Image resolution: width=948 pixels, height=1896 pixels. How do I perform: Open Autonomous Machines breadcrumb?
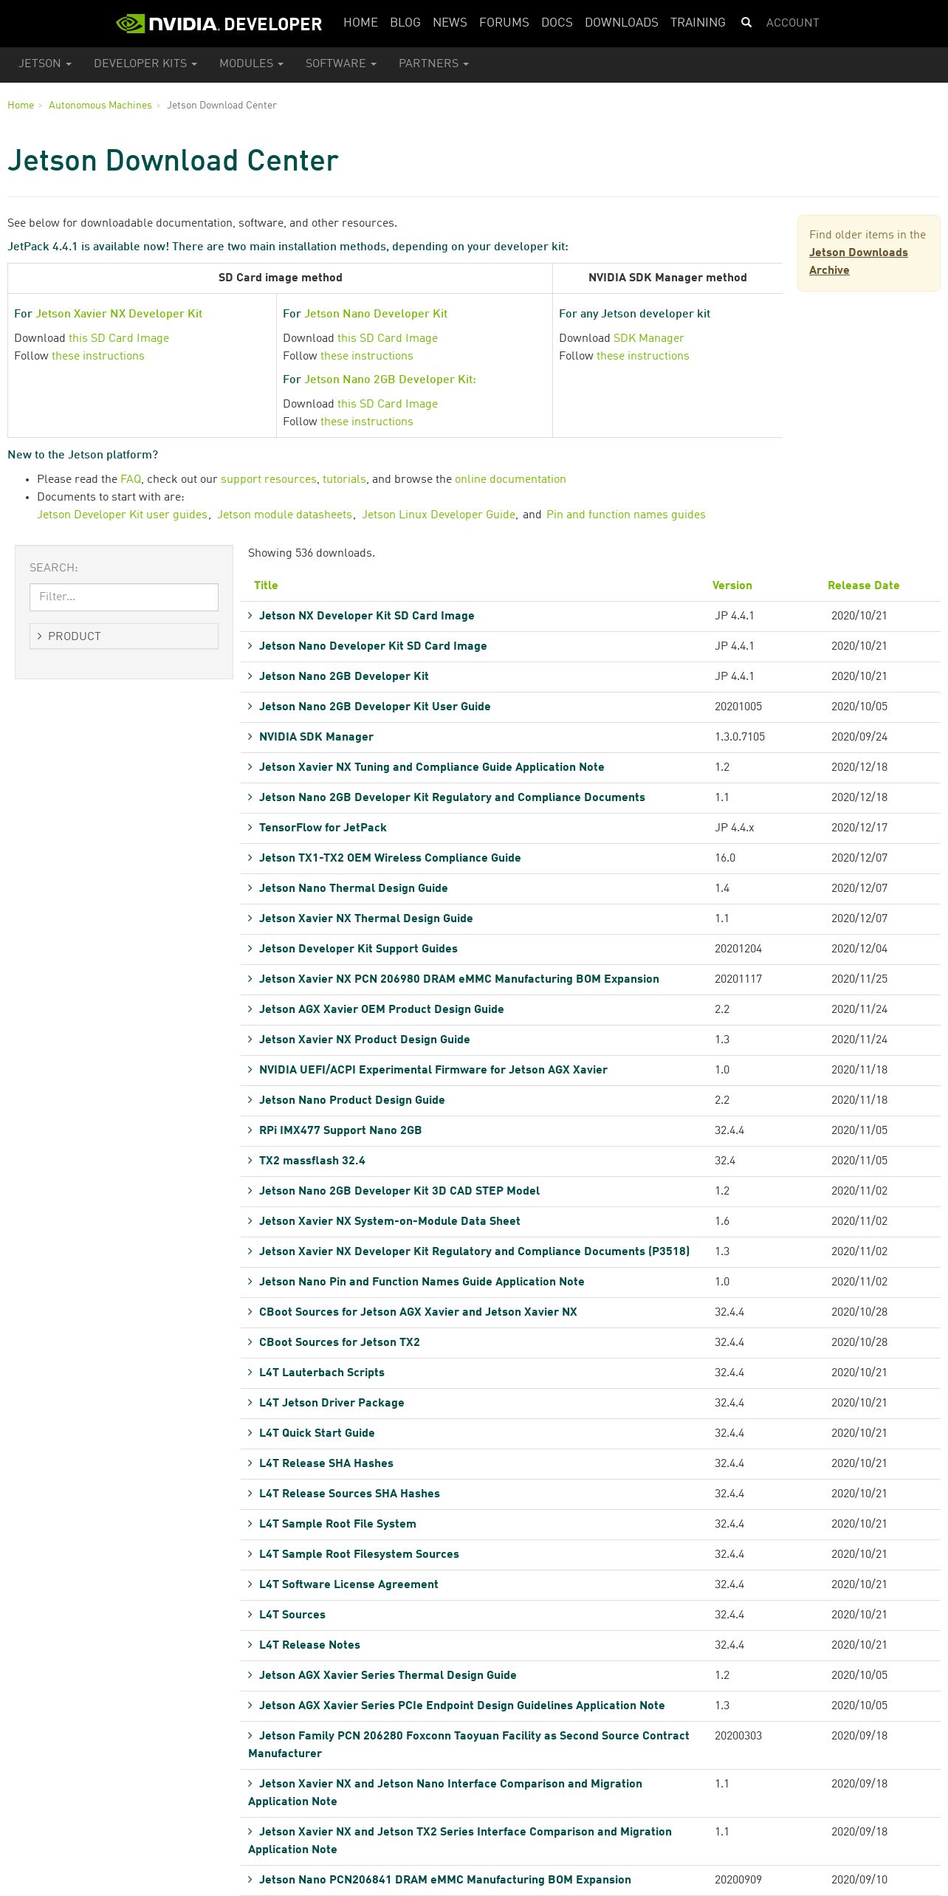100,106
